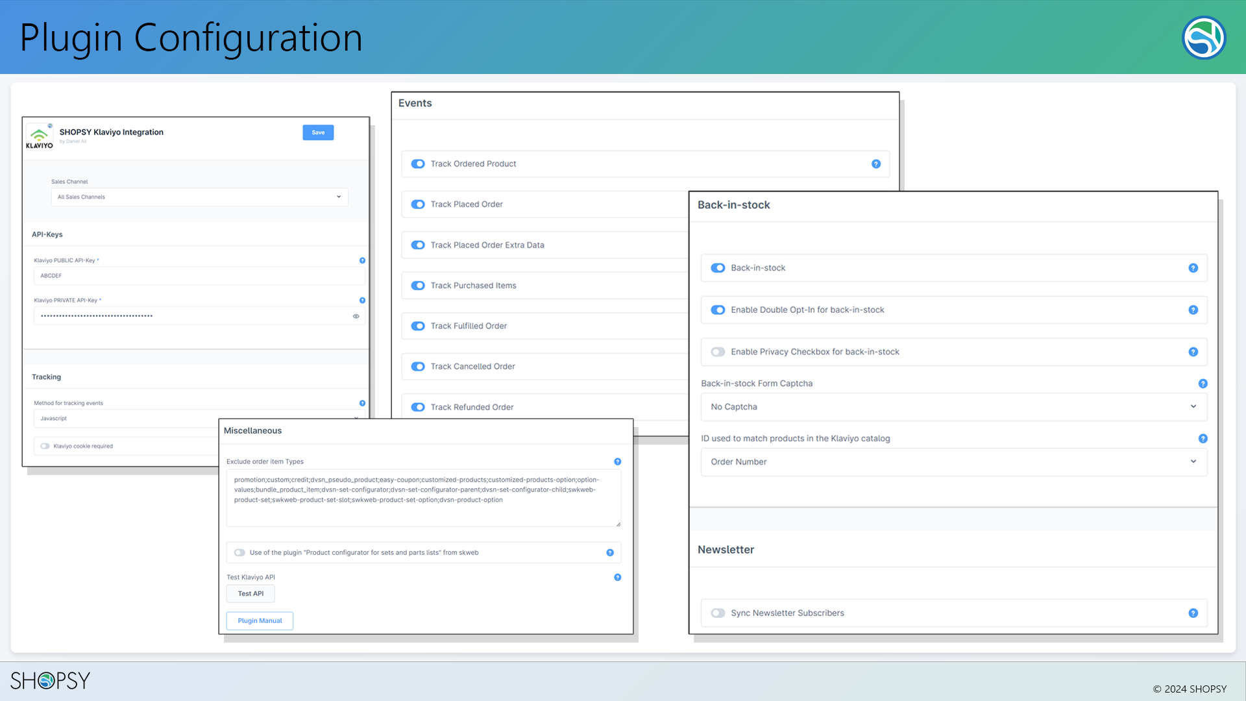Reveal private API key with eye icon
The width and height of the screenshot is (1246, 701).
pos(356,316)
